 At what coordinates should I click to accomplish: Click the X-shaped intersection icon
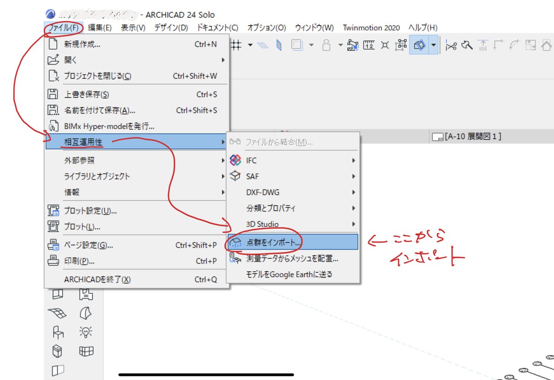pyautogui.click(x=385, y=45)
